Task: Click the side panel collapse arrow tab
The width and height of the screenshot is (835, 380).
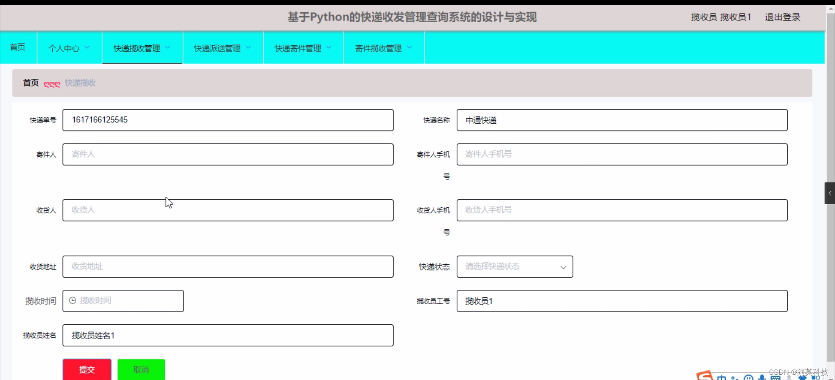Action: 829,193
